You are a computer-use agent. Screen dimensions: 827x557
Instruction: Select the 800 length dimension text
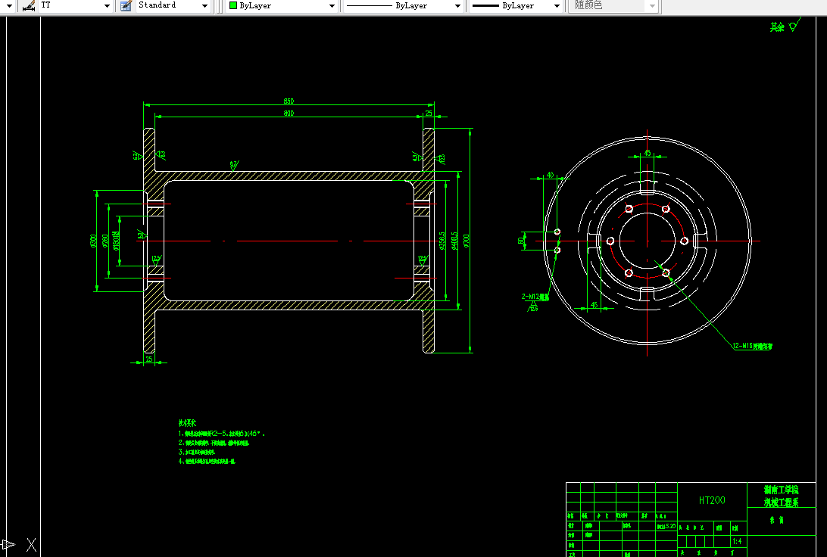coord(289,114)
